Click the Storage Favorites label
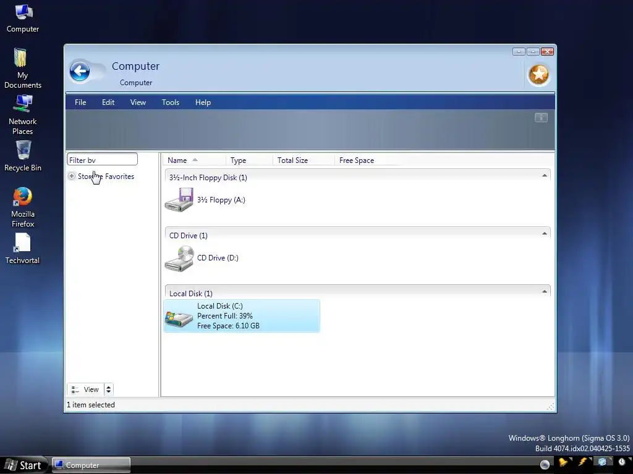Viewport: 633px width, 474px height. (106, 177)
